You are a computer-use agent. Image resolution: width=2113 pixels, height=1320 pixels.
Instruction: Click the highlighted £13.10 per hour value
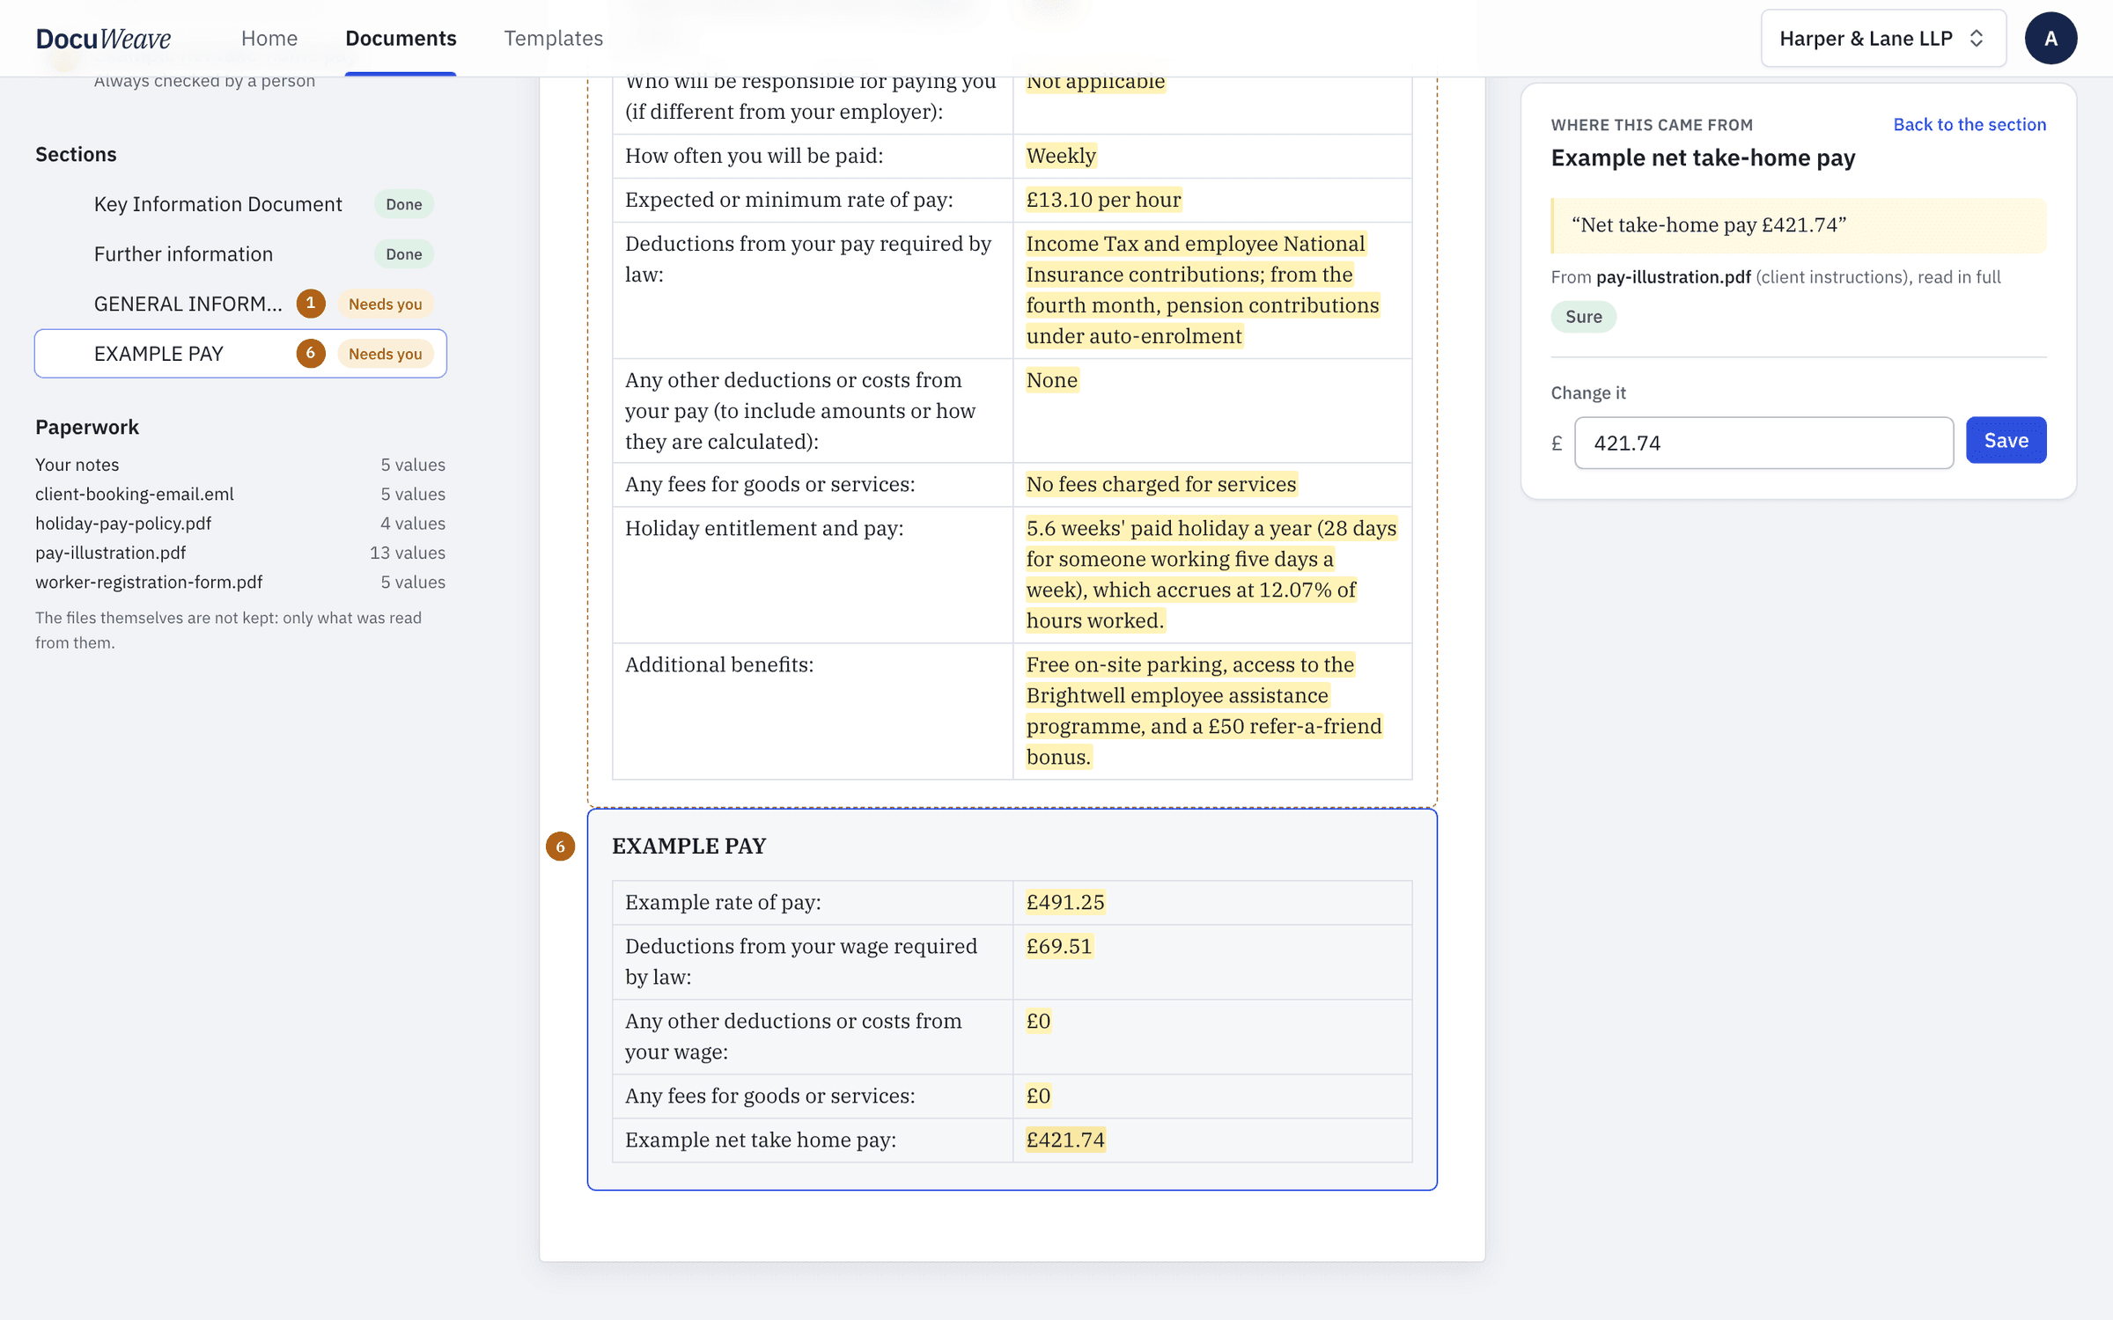1104,200
